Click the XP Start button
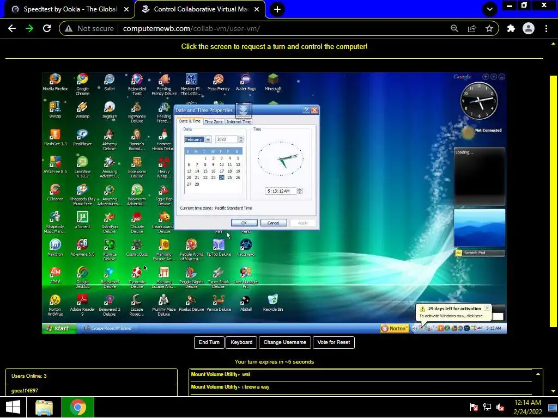This screenshot has height=418, width=558. tap(59, 328)
